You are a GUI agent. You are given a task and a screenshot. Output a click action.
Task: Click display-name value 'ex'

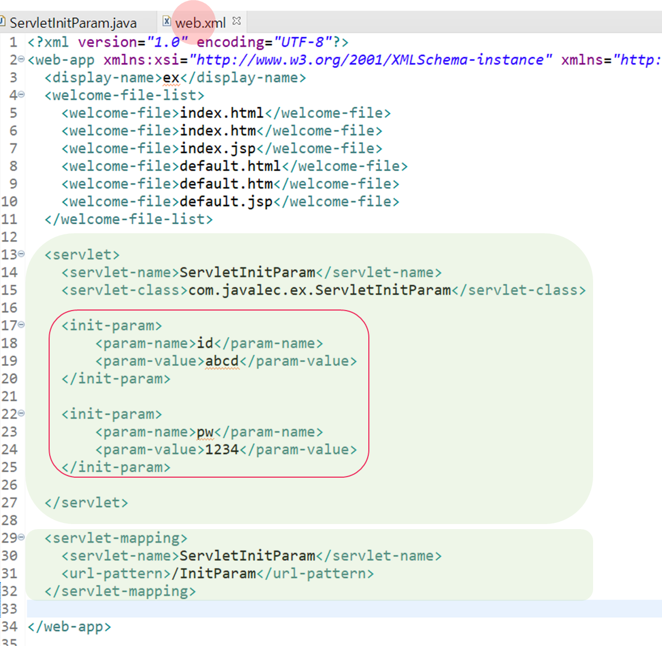[x=171, y=77]
